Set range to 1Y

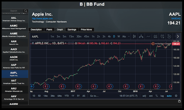(x=73, y=96)
